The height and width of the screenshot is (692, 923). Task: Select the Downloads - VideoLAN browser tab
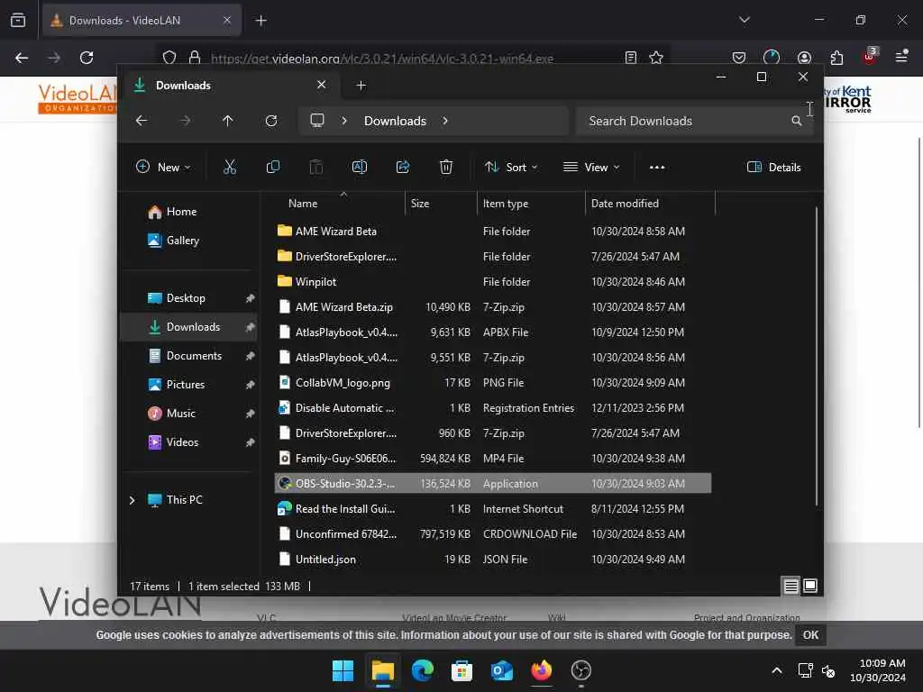[x=142, y=21]
